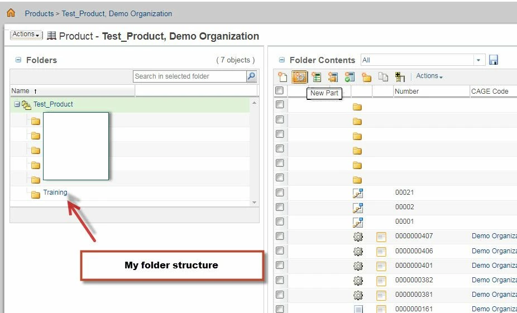The height and width of the screenshot is (313, 517).
Task: Open the product Actions dropdown near title
Action: [x=26, y=35]
